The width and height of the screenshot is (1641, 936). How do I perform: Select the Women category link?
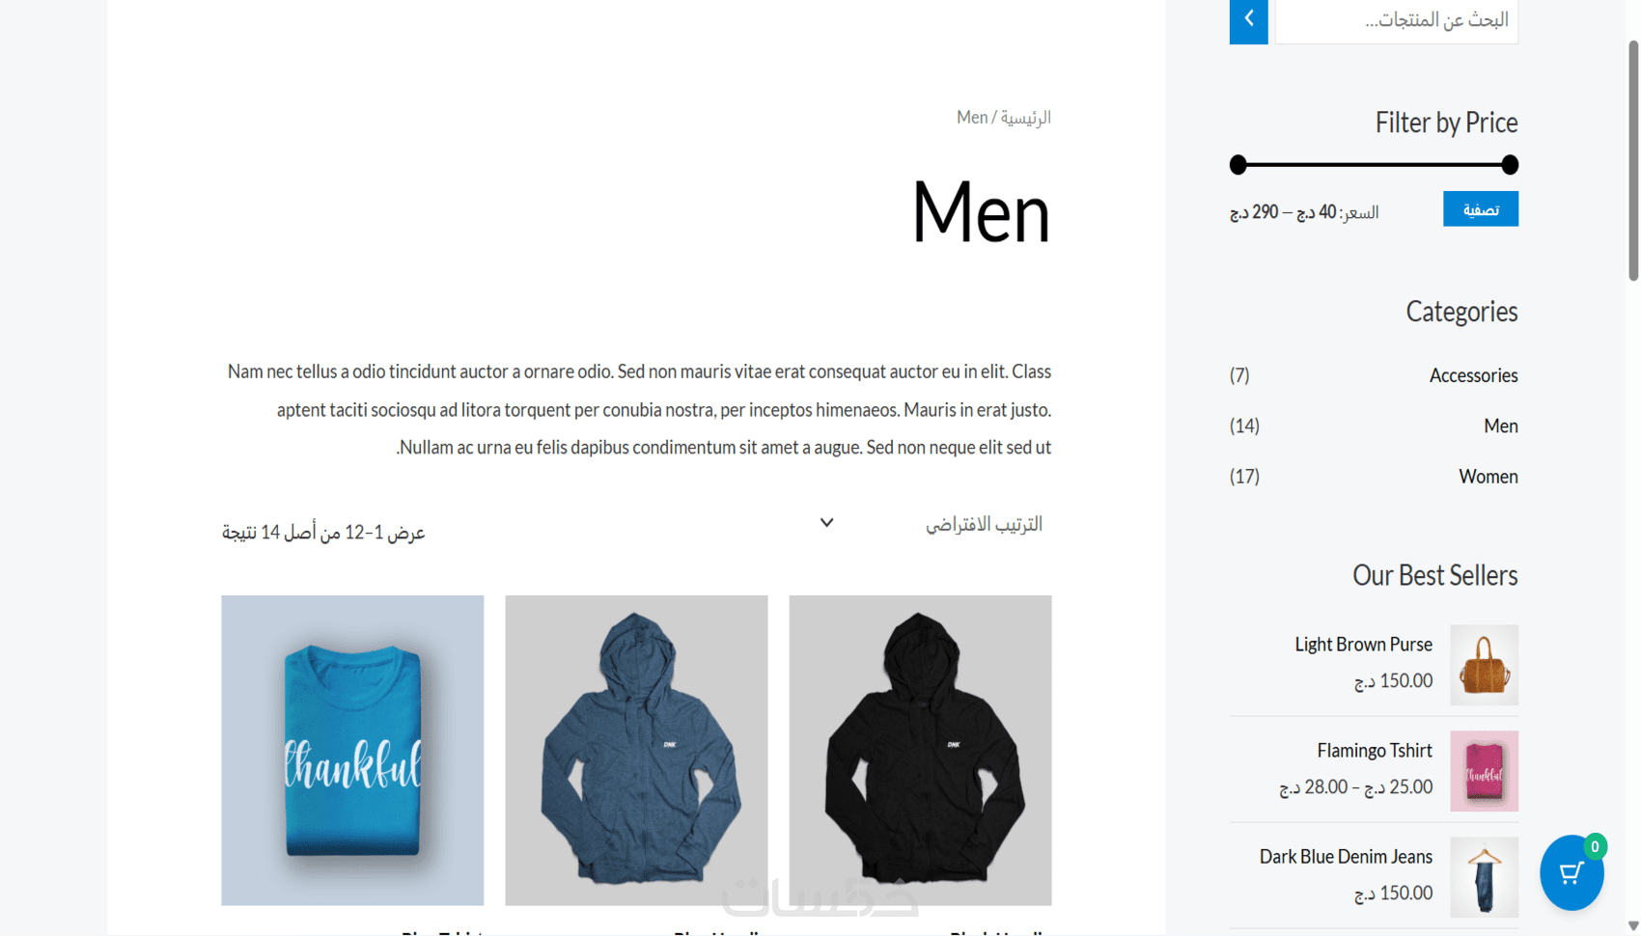click(x=1488, y=477)
